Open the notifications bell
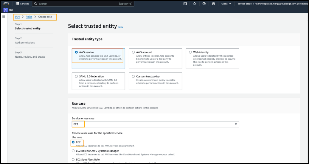Viewport: 309px width, 164px height. pos(194,4)
